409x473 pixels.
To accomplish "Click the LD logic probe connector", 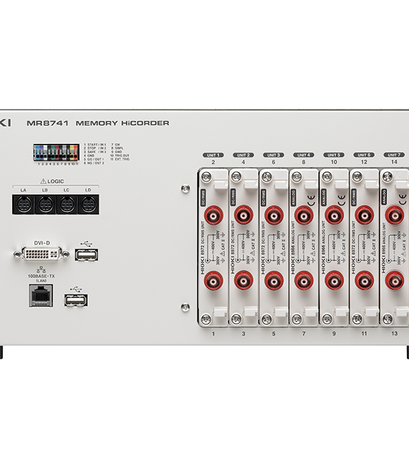I will (88, 205).
